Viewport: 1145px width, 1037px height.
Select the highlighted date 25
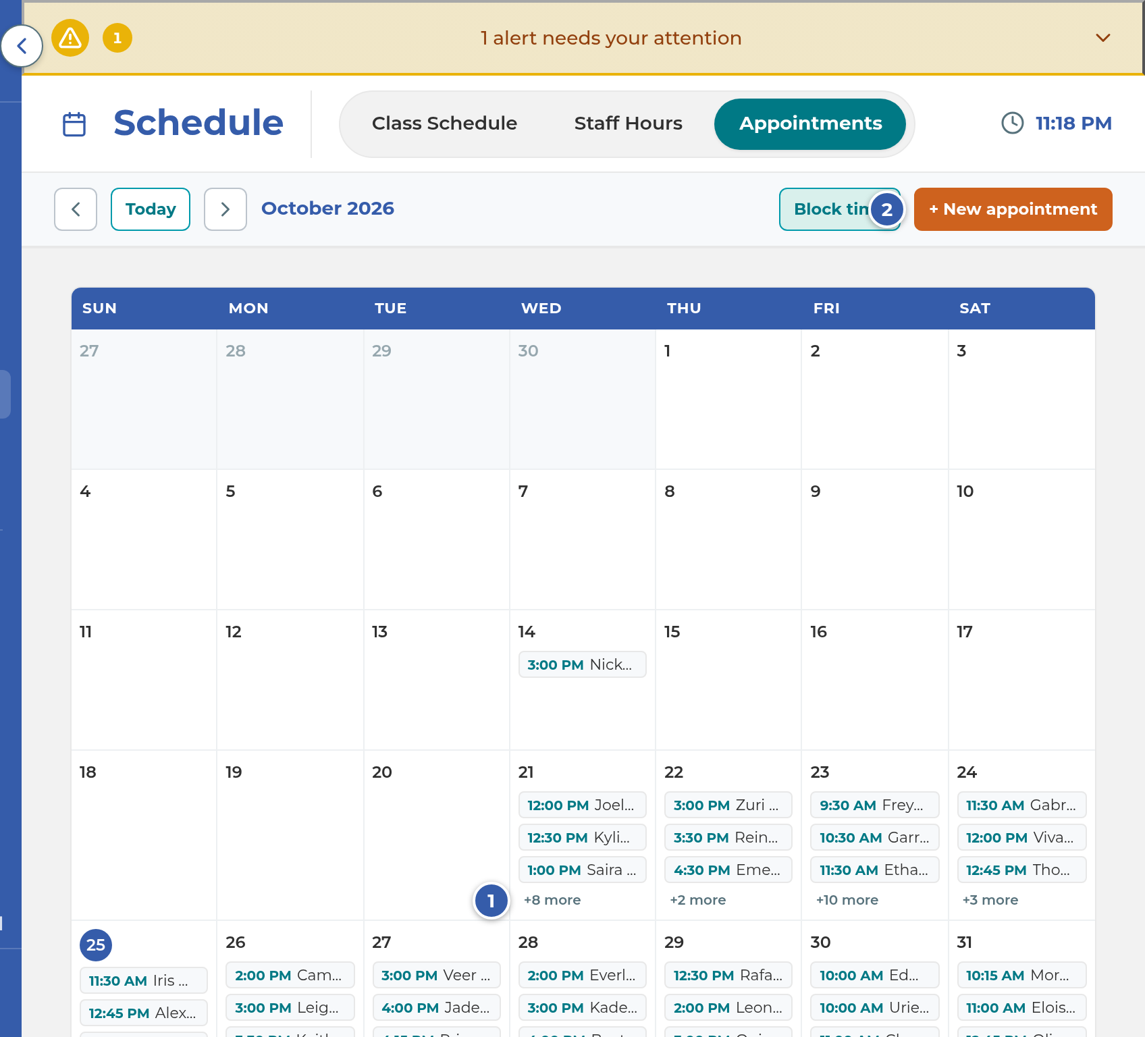(x=96, y=945)
